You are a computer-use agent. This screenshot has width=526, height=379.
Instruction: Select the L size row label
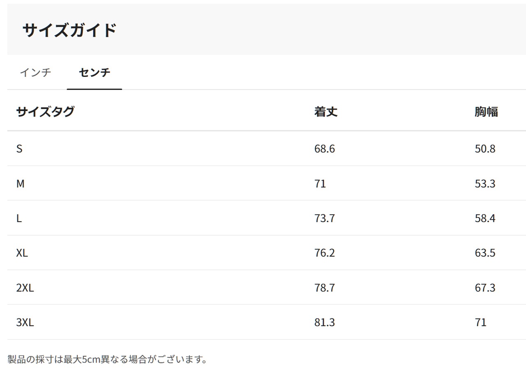pyautogui.click(x=19, y=218)
